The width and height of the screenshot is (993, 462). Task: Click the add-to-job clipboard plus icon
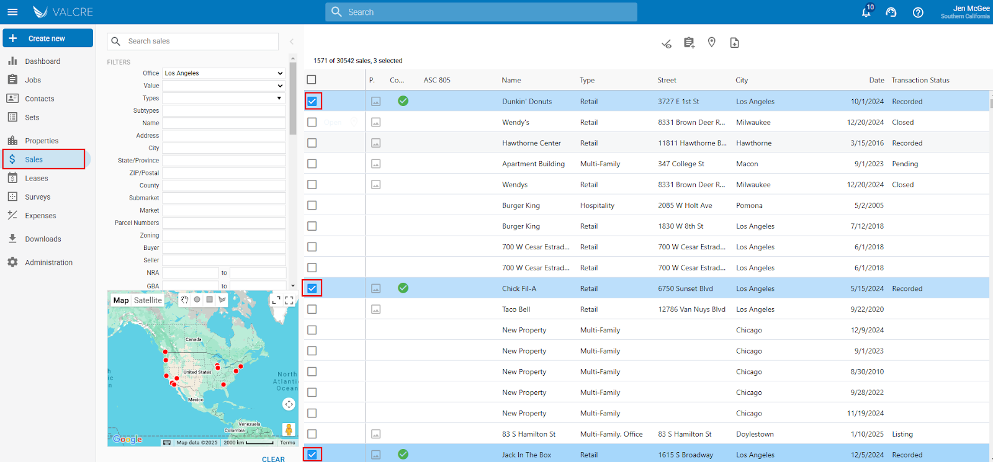(x=689, y=42)
